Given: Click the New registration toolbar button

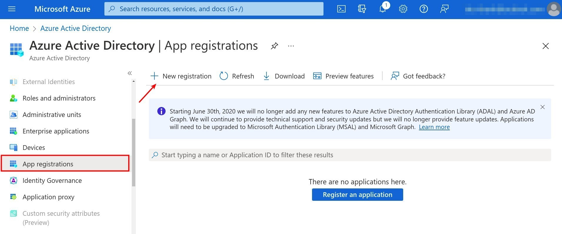Looking at the screenshot, I should tap(181, 76).
